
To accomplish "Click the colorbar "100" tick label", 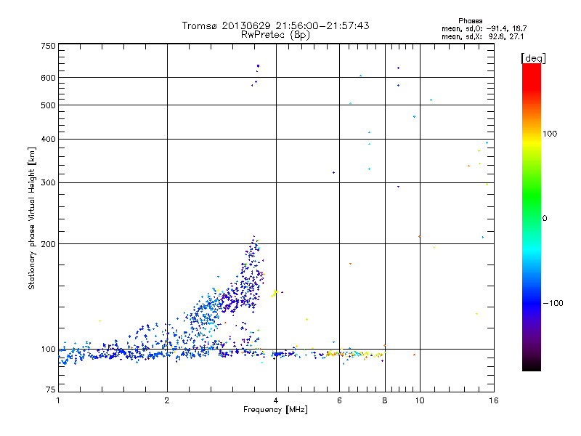I will tap(550, 134).
